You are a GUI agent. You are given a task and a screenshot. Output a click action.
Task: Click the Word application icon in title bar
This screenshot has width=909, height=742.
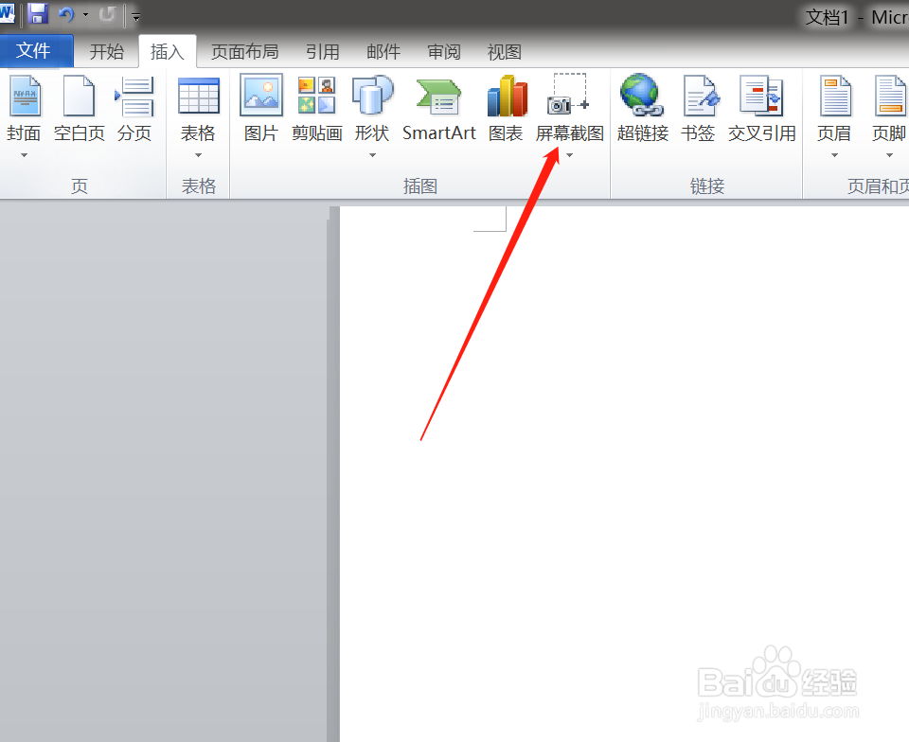pos(7,12)
